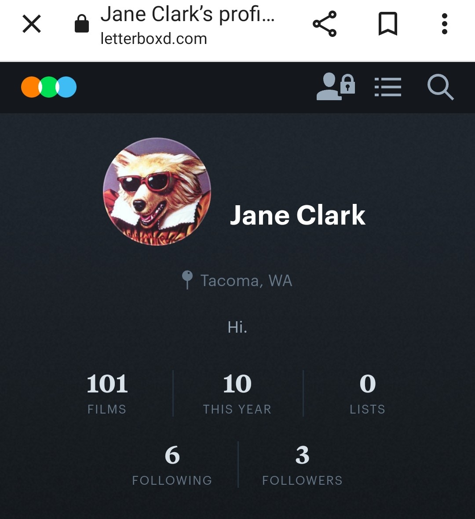Open the sign-in account icon

[336, 87]
